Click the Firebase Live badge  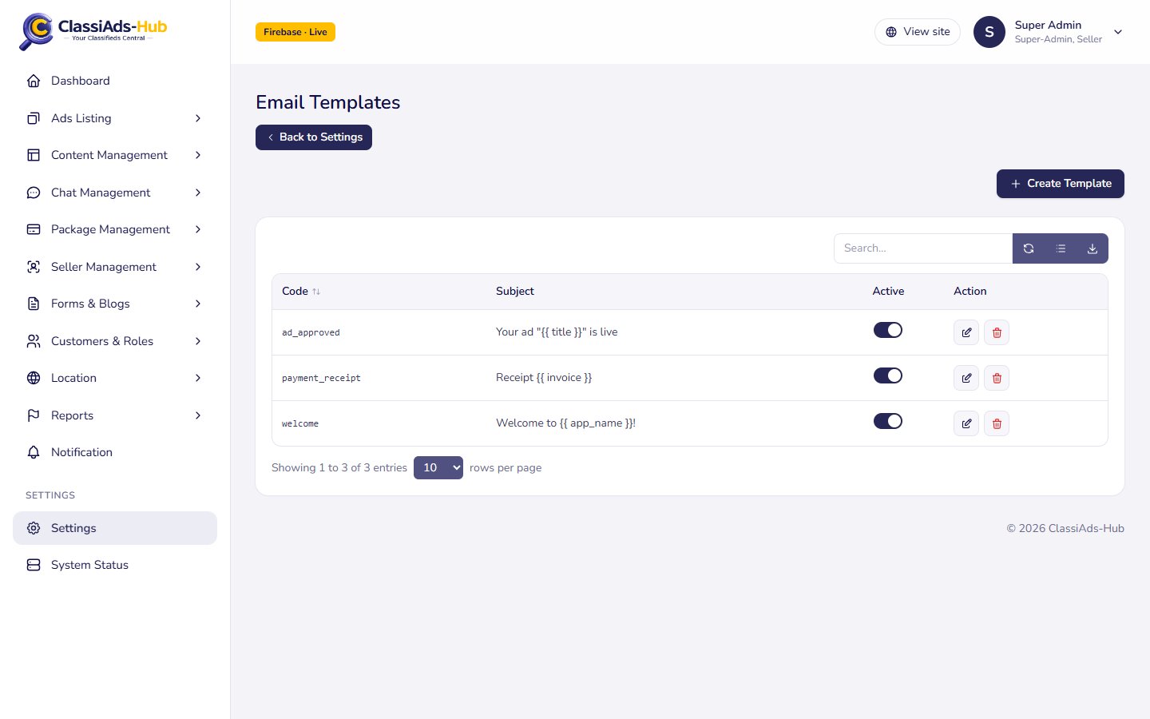(295, 32)
